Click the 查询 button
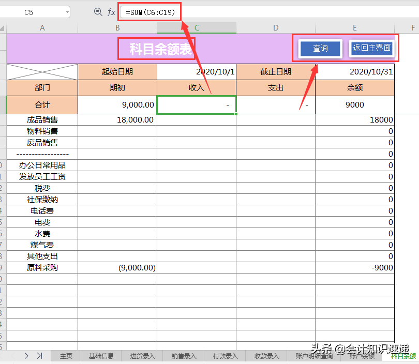Screen dimensions: 419x364 tap(320, 48)
